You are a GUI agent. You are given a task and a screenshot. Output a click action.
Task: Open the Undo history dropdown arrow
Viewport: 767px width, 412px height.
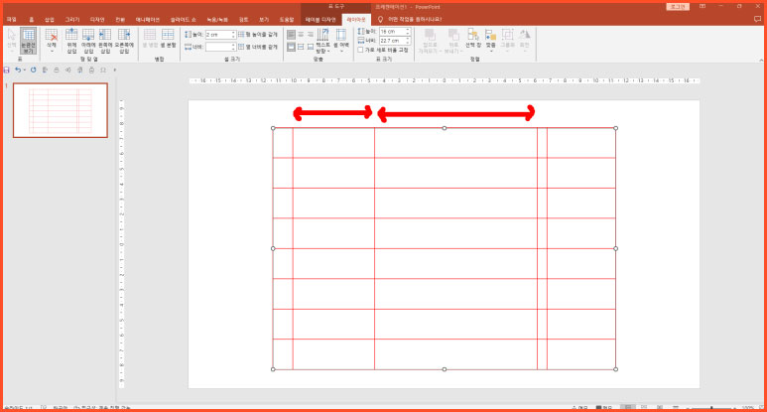click(x=25, y=69)
